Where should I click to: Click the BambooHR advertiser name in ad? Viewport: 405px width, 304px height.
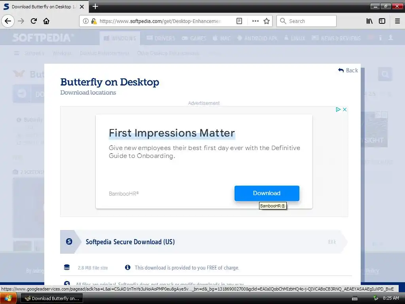[124, 194]
